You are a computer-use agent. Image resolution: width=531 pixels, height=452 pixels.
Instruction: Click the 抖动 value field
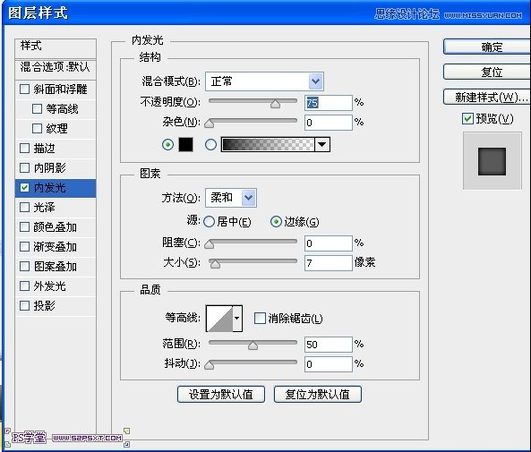[328, 364]
